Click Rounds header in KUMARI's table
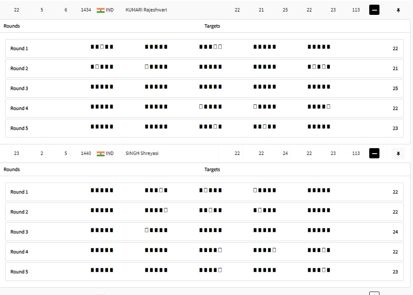Viewport: 413px width, 295px height. [12, 26]
